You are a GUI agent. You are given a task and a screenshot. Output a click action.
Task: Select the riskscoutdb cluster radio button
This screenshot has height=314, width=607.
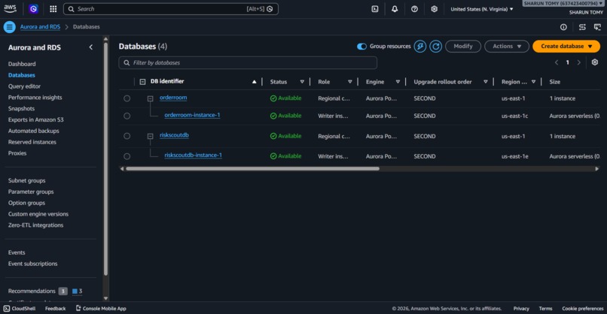point(127,136)
